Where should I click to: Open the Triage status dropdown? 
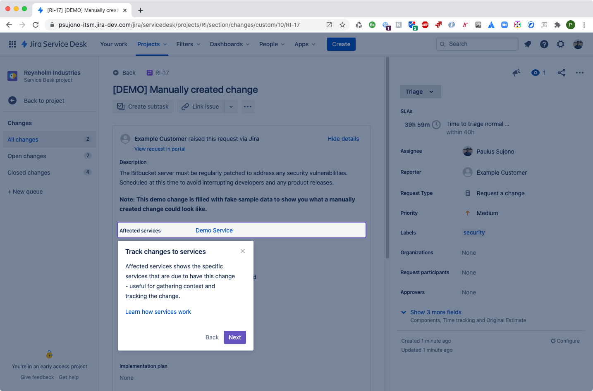point(420,91)
